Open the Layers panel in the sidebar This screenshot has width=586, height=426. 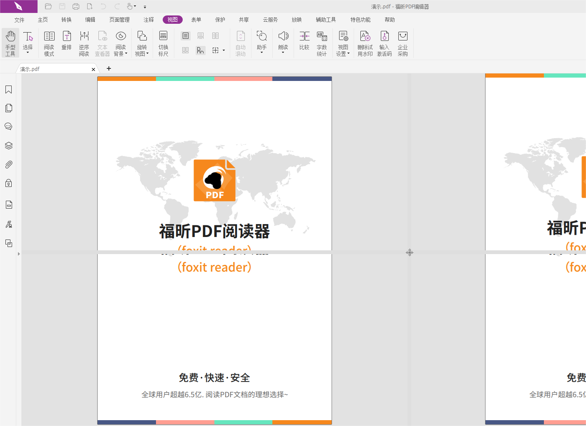8,145
